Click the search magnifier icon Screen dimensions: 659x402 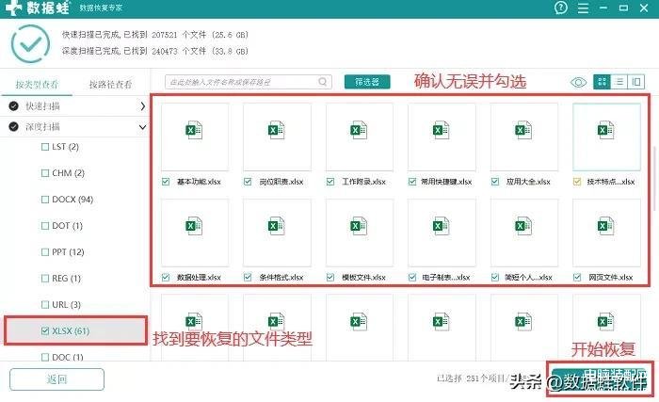tap(322, 82)
